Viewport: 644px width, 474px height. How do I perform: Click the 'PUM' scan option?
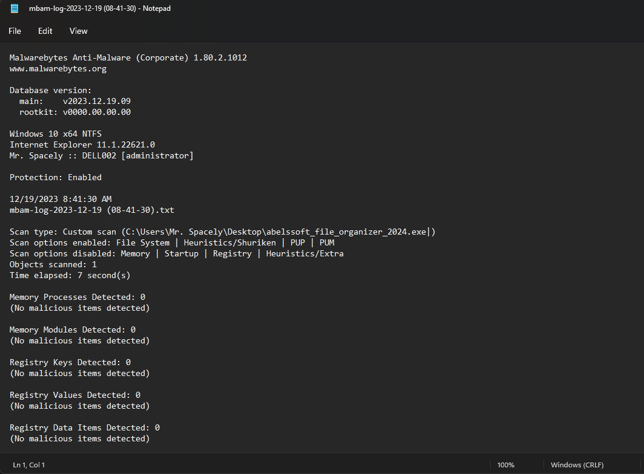327,242
